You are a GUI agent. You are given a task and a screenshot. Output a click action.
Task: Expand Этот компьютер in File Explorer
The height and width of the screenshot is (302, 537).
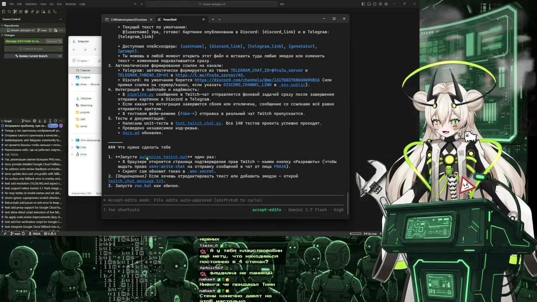(72, 140)
